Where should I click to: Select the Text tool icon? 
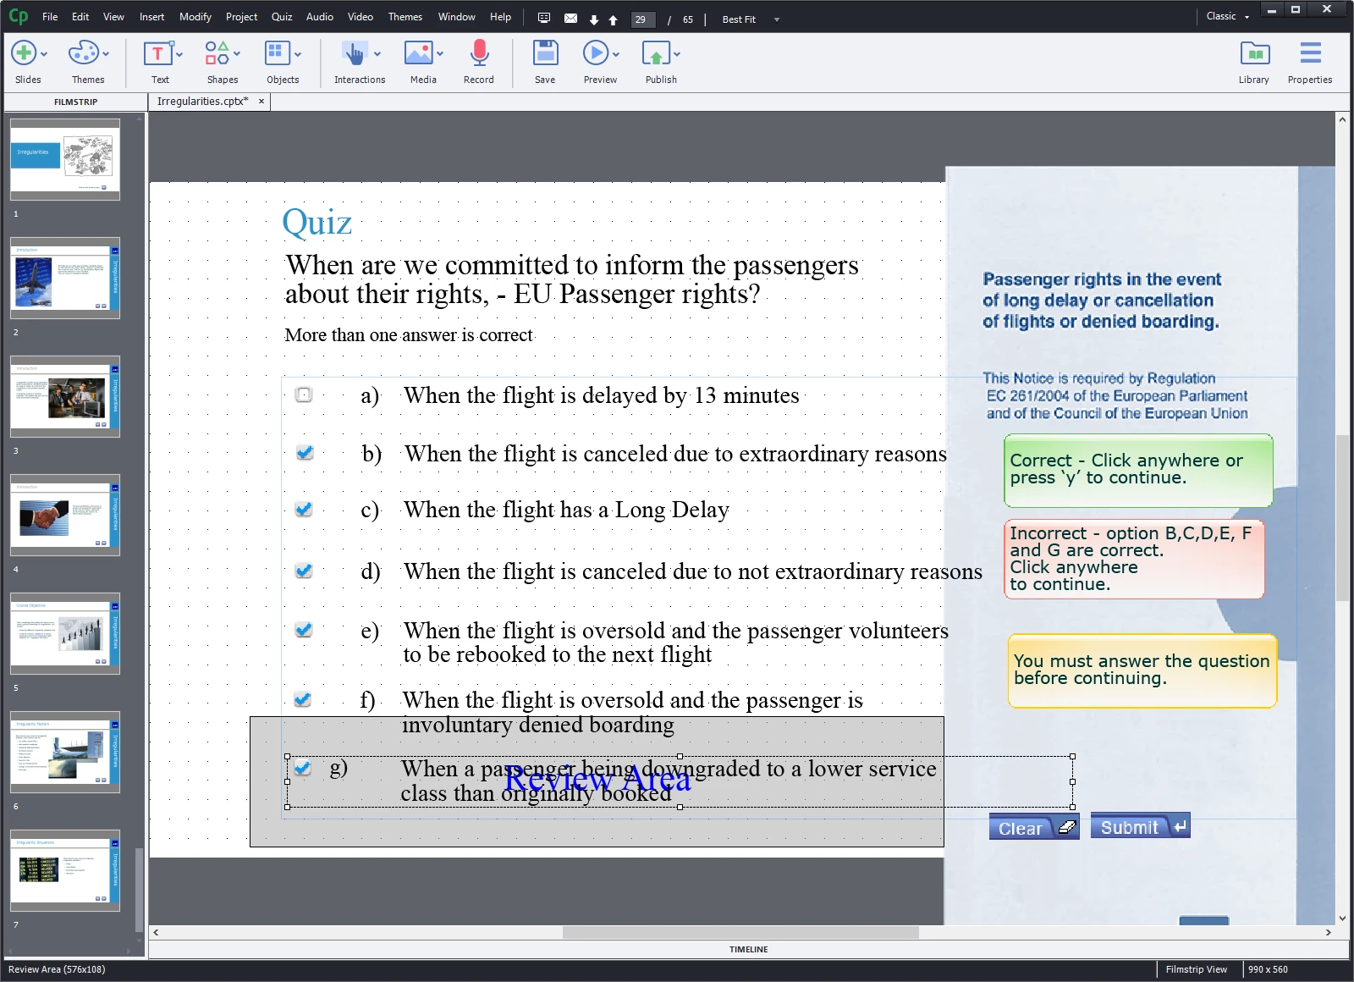click(157, 53)
